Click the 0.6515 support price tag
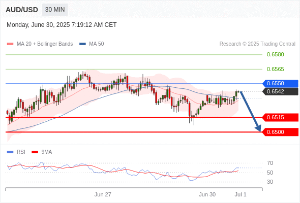Viewport: 300px width, 203px height. [280, 117]
